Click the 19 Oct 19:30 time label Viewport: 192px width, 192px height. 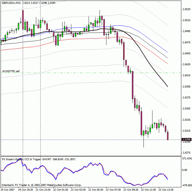point(25,190)
